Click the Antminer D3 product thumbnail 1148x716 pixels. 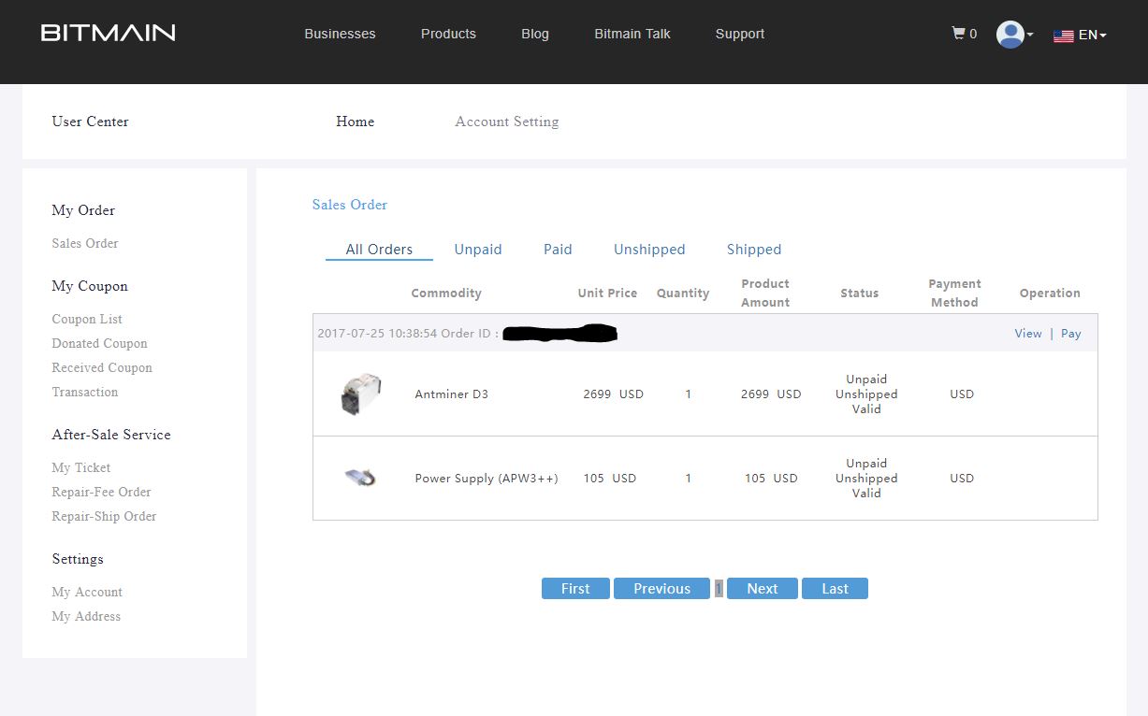pyautogui.click(x=360, y=394)
